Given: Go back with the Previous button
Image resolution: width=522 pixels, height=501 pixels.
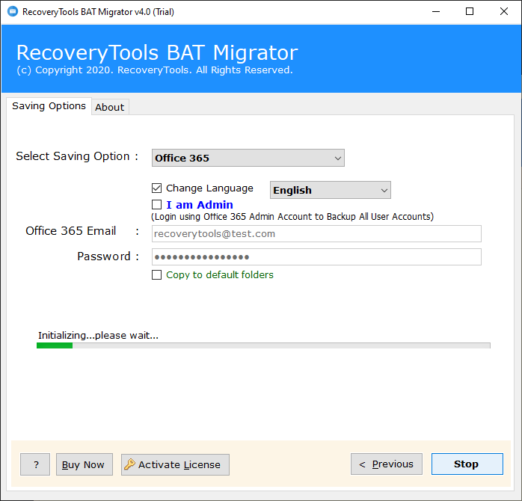Looking at the screenshot, I should click(387, 464).
